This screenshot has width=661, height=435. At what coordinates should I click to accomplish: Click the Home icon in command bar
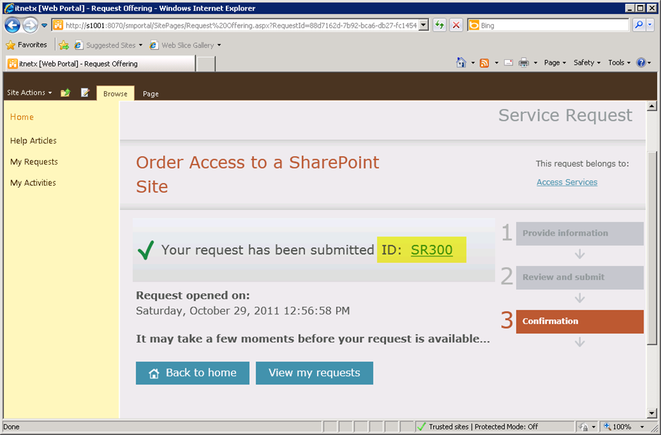[x=461, y=63]
